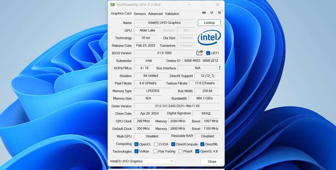
Task: Click the Lookup button
Action: 209,23
